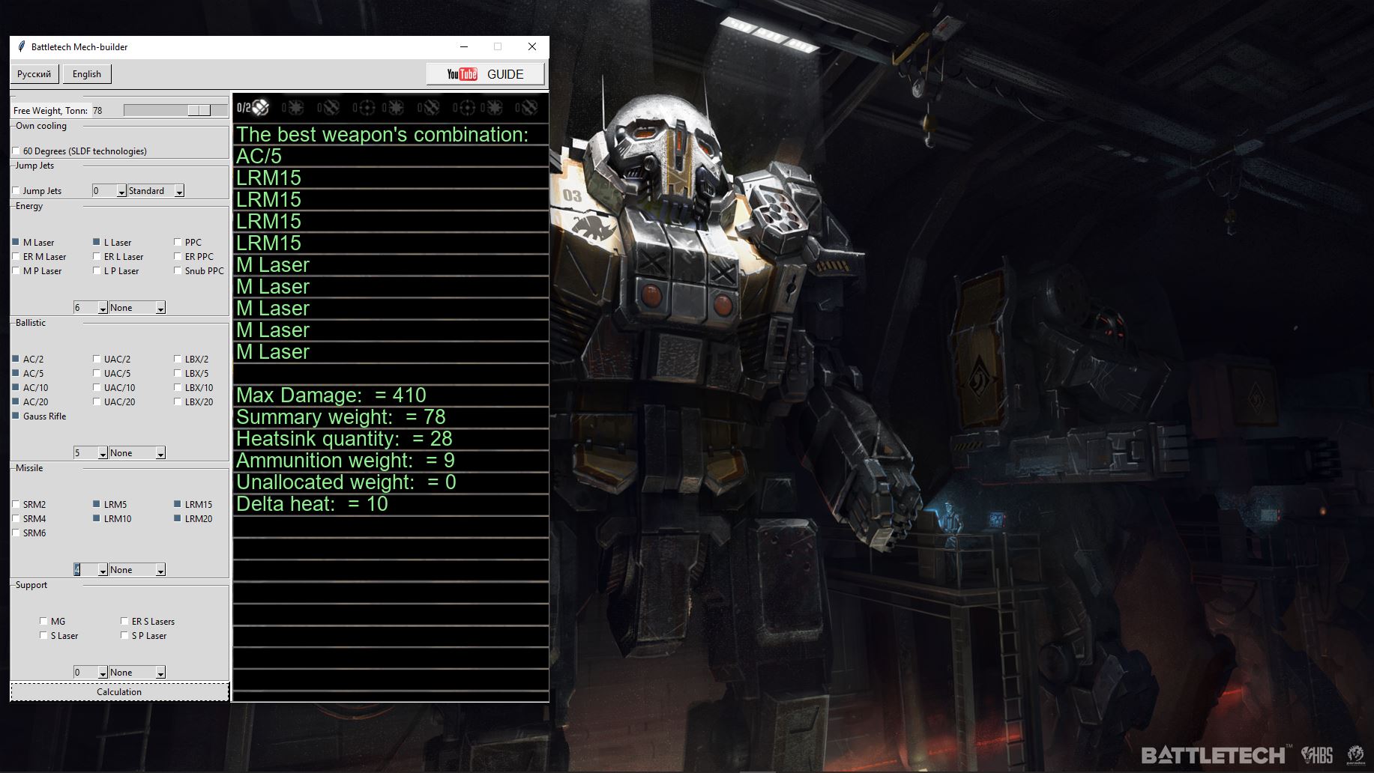
Task: Uncheck the AC/5 checkbox in Ballistic section
Action: [16, 374]
